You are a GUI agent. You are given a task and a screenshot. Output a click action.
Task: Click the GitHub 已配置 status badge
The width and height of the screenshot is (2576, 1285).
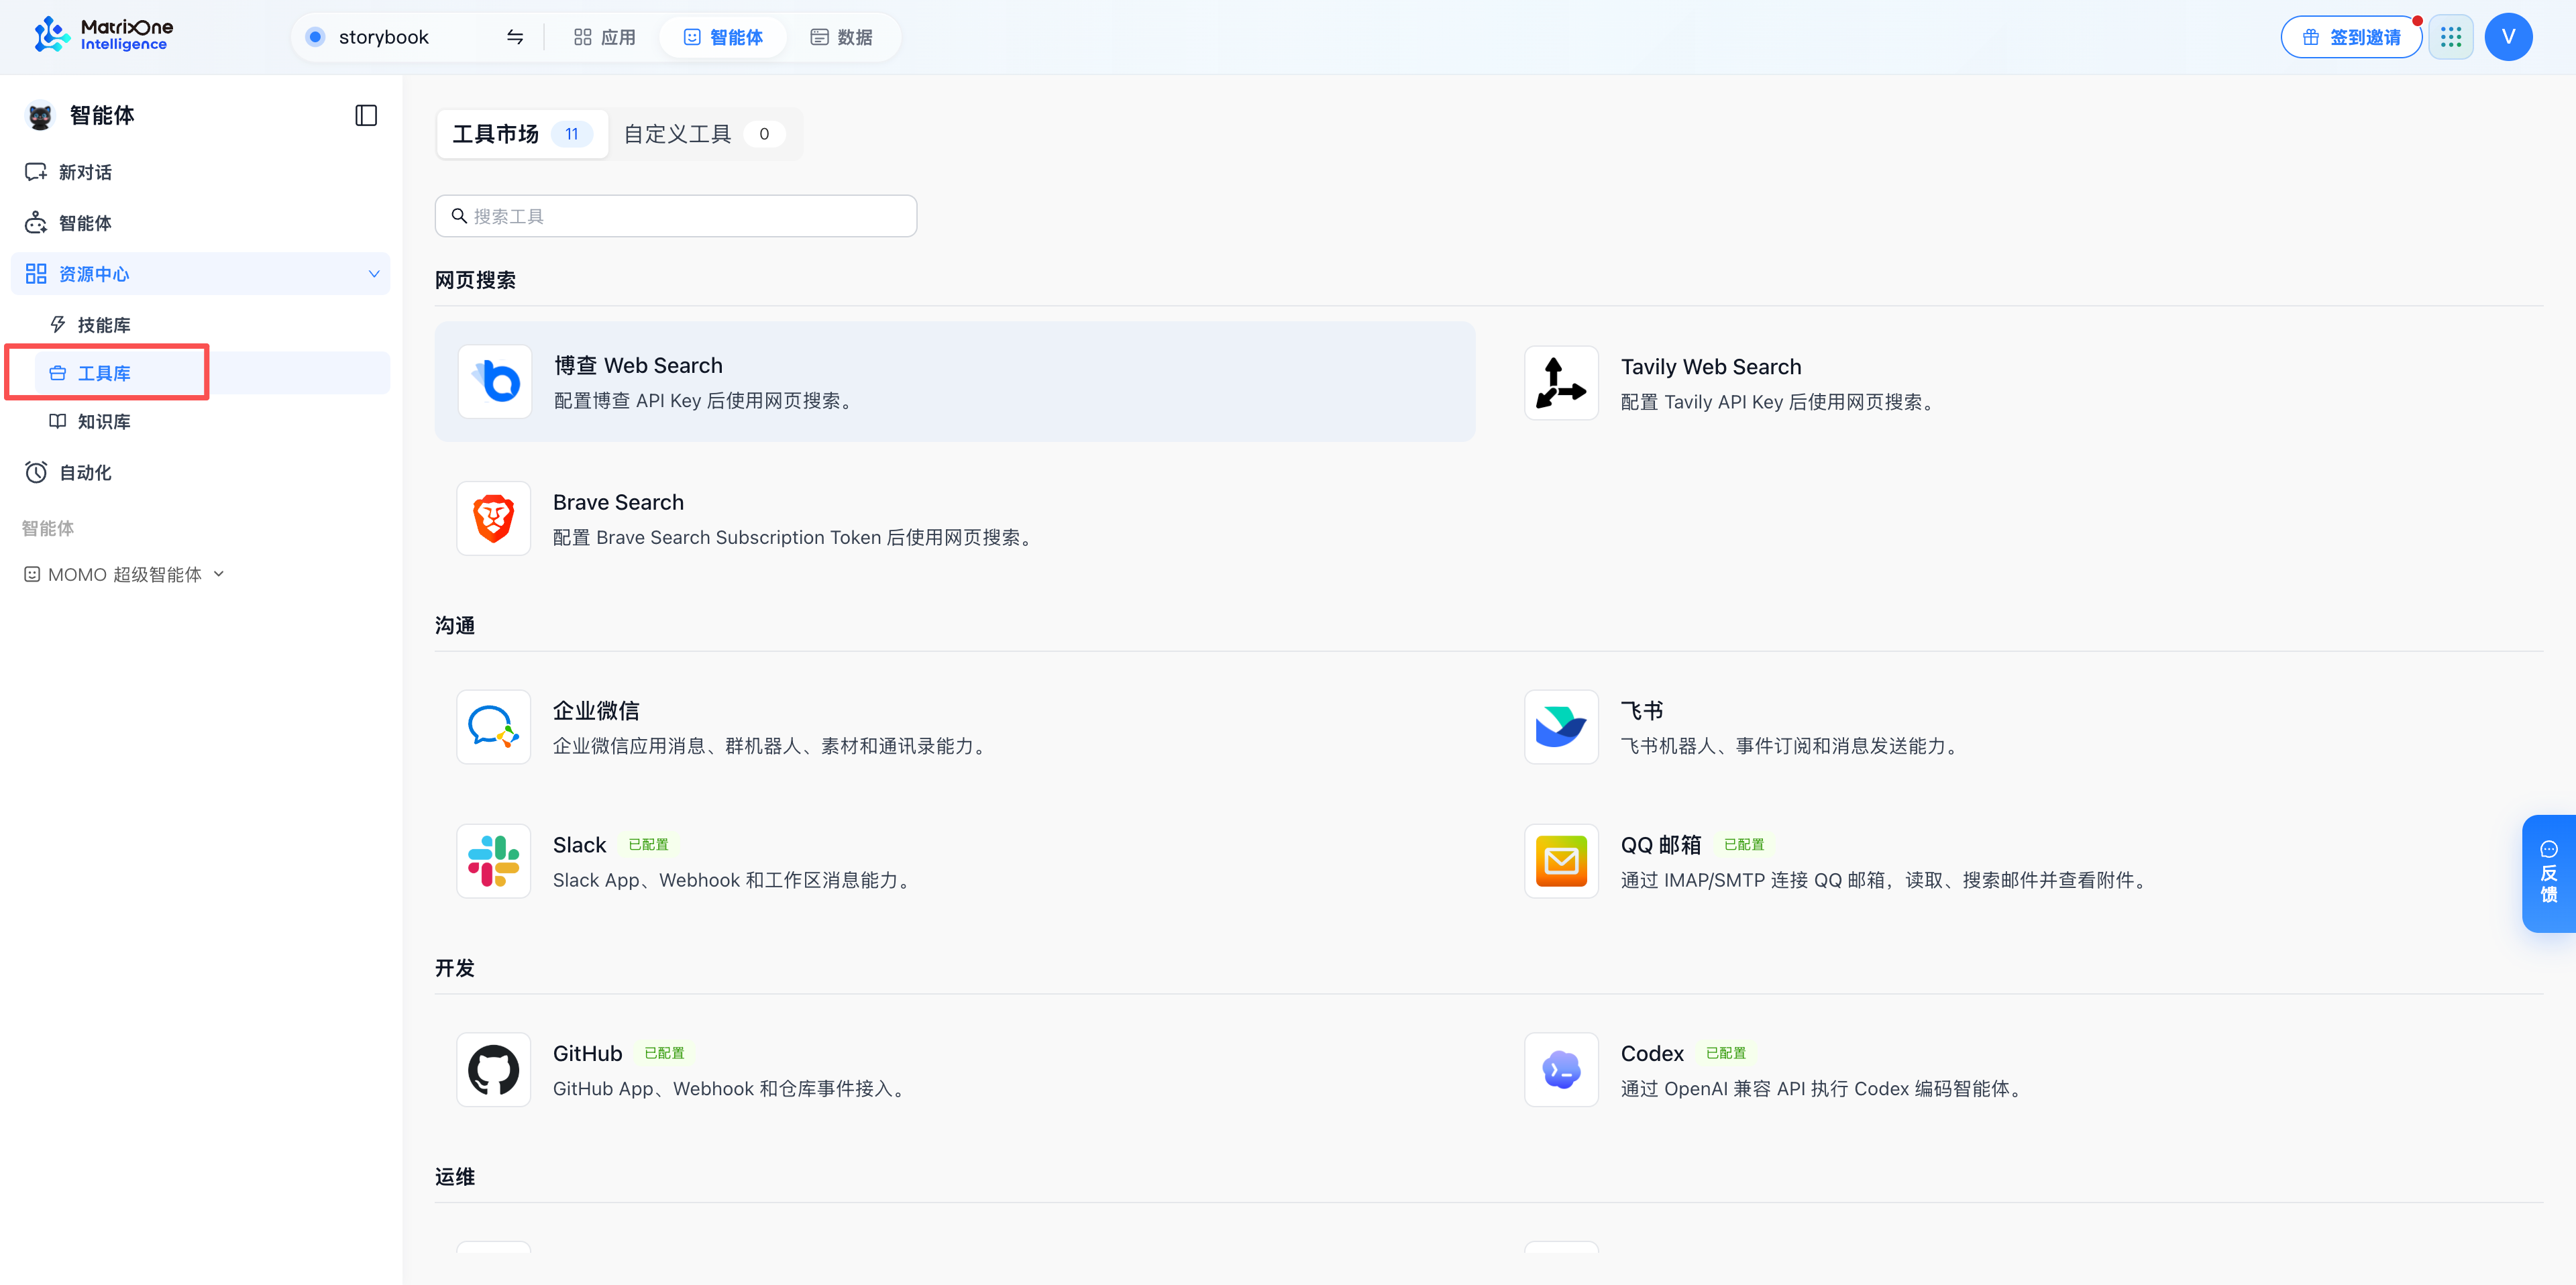click(664, 1053)
